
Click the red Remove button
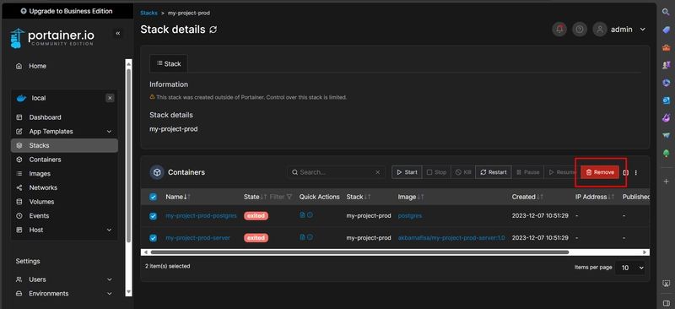600,172
